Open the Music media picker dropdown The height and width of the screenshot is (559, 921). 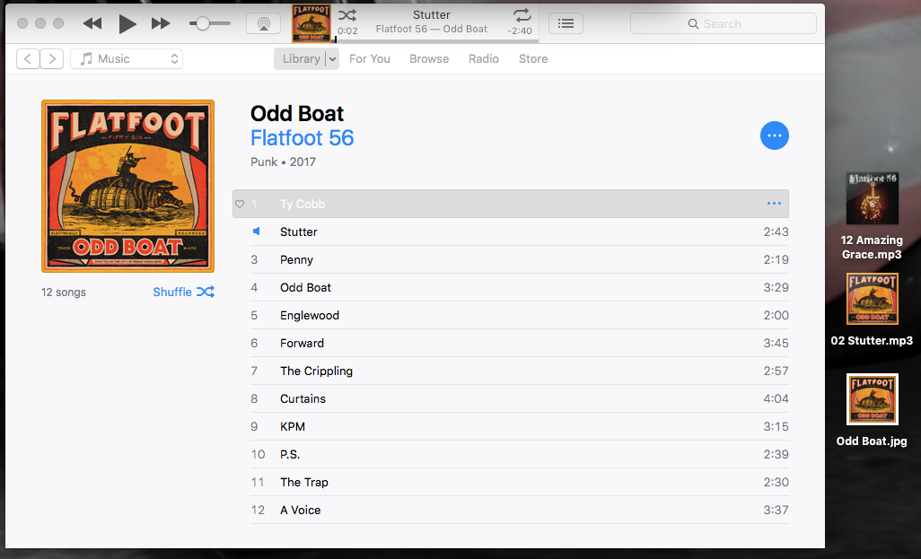click(x=127, y=58)
